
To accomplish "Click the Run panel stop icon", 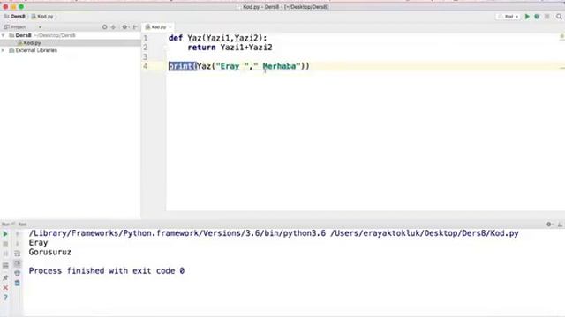I will coord(5,244).
